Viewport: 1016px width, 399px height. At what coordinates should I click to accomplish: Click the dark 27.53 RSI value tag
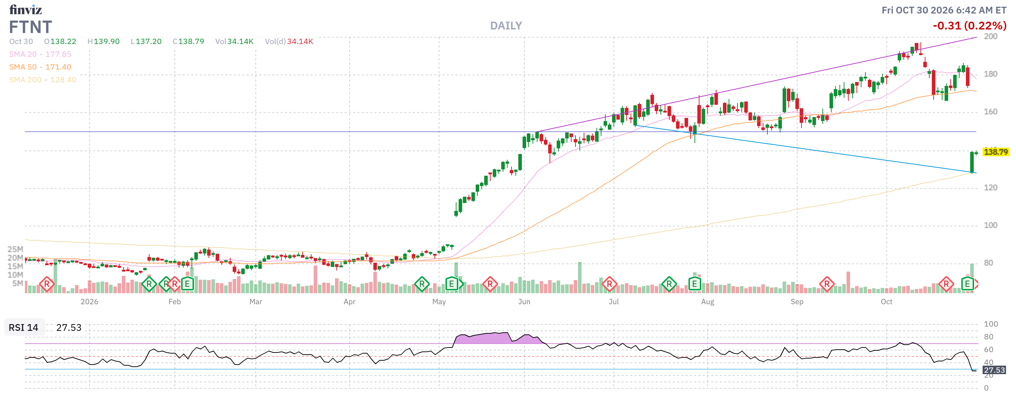(994, 370)
